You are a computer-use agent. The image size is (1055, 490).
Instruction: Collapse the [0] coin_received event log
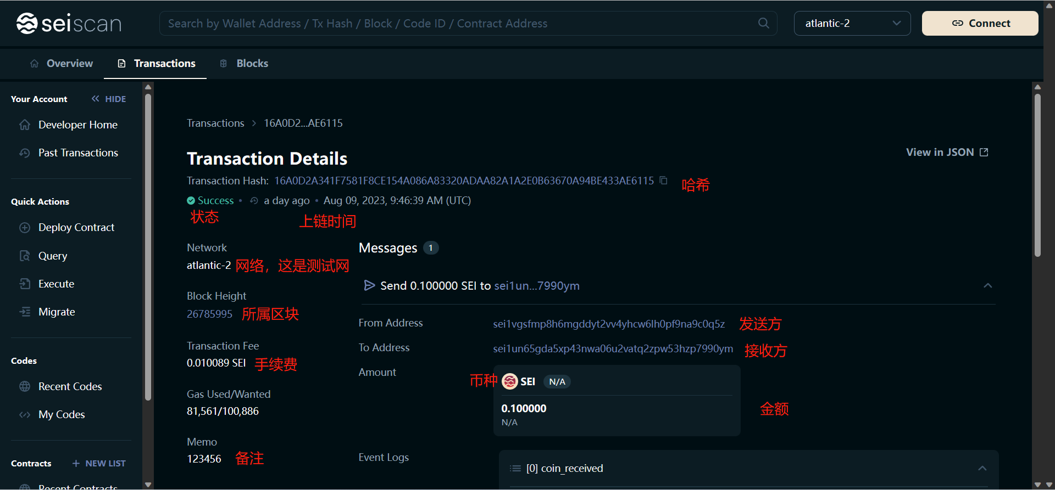[x=982, y=468]
